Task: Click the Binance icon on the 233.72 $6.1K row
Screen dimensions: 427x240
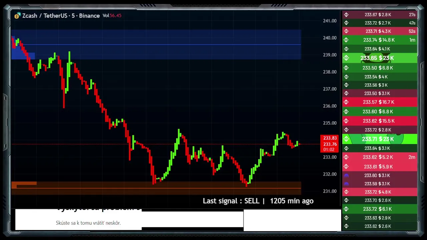Action: (346, 209)
